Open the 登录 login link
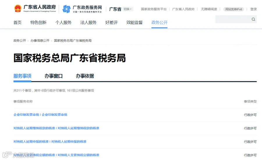262x160 pixels. (x=253, y=9)
